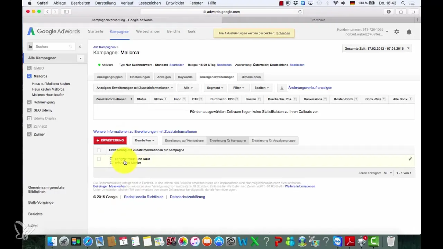Screen dimensions: 443x249
Task: Change rows shown with Zeilen anzeigen dropdown
Action: pyautogui.click(x=387, y=173)
